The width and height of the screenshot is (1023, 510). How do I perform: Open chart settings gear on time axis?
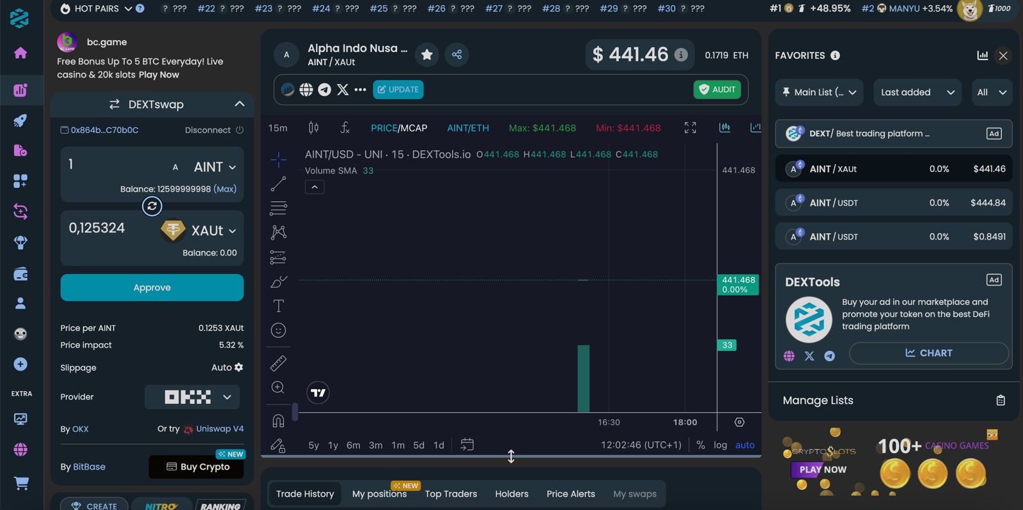coord(739,422)
